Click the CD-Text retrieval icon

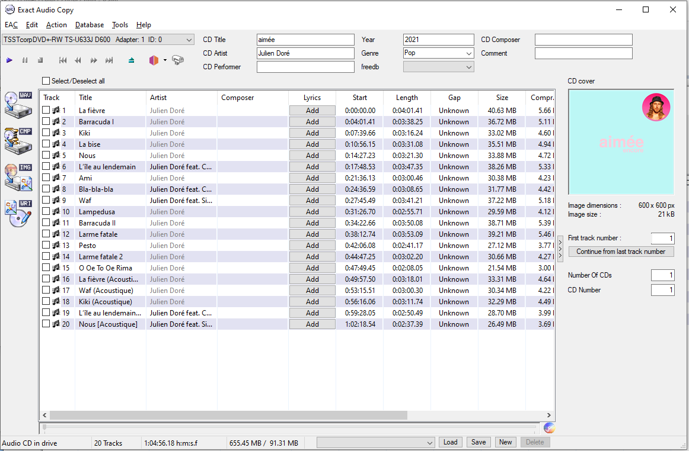pyautogui.click(x=177, y=60)
